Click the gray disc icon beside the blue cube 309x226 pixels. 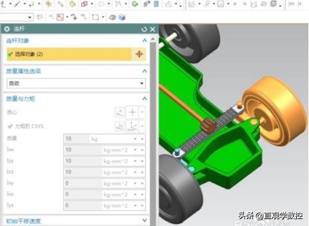point(112,17)
